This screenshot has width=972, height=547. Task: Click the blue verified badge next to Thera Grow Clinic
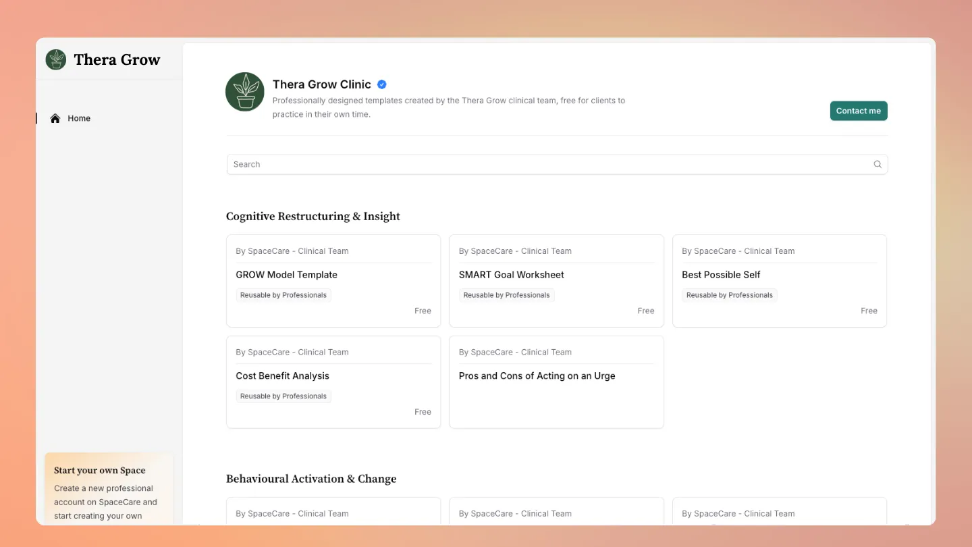tap(381, 84)
